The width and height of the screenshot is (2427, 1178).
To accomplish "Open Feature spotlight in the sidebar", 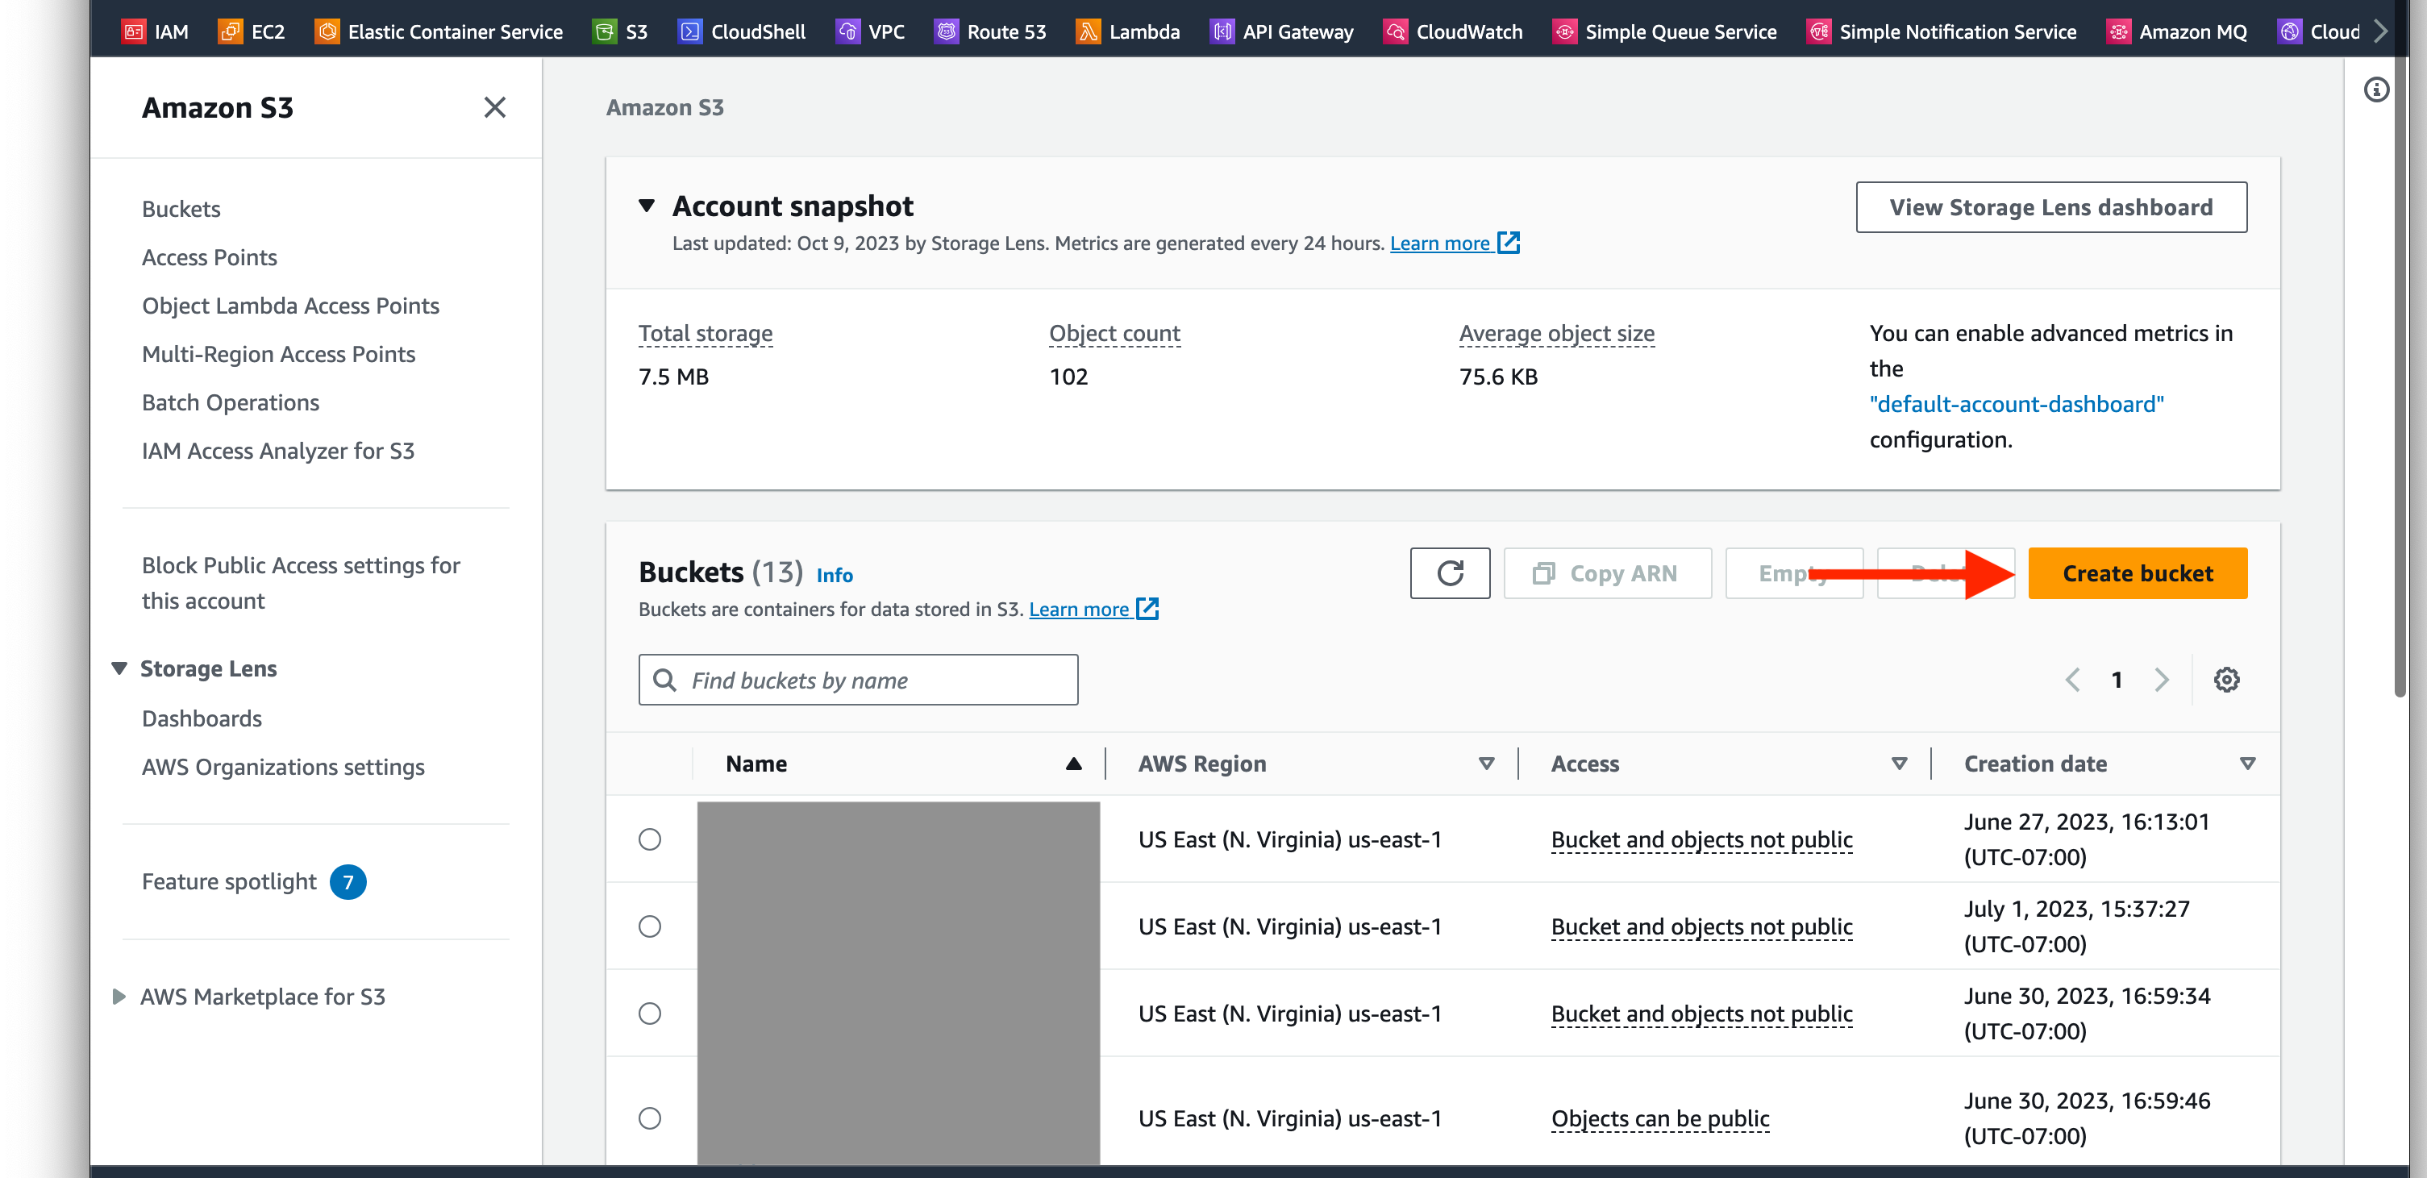I will (229, 881).
